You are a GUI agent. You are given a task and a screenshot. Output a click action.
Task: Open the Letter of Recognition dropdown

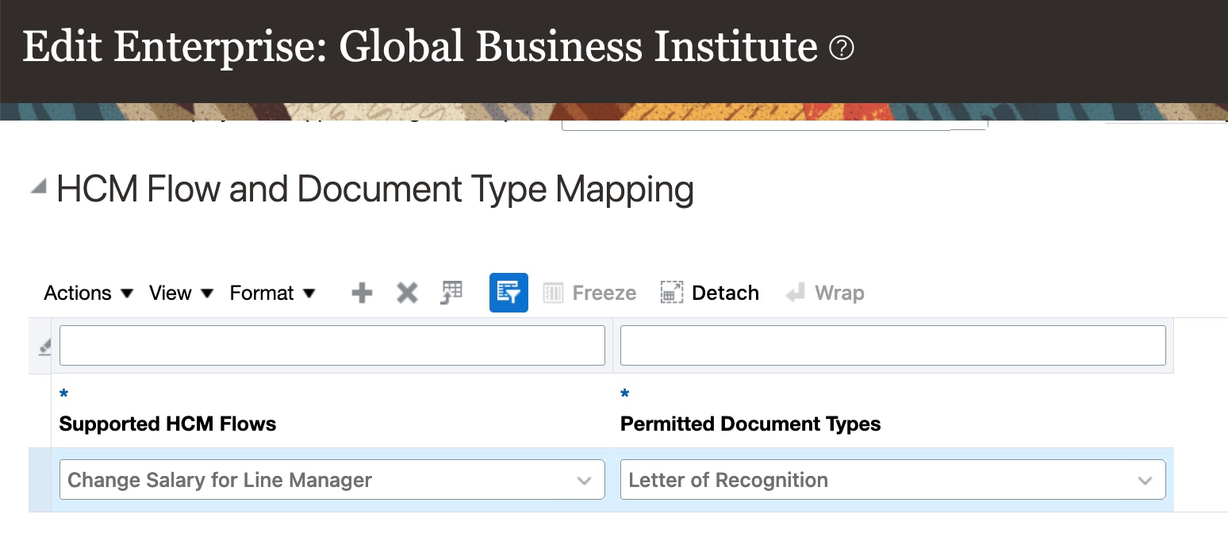(x=1145, y=481)
